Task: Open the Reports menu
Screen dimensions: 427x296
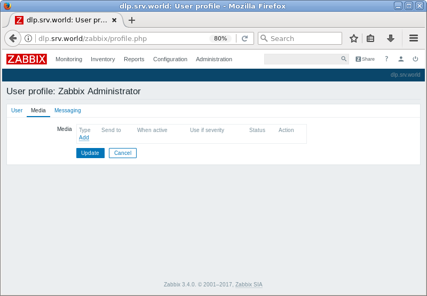Action: tap(134, 59)
